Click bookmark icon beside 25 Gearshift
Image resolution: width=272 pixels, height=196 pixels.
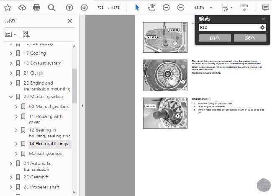tap(18, 177)
